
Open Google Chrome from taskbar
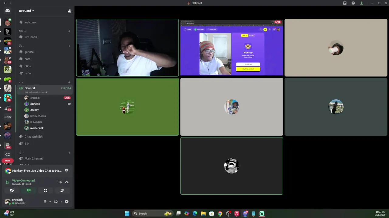point(220,213)
